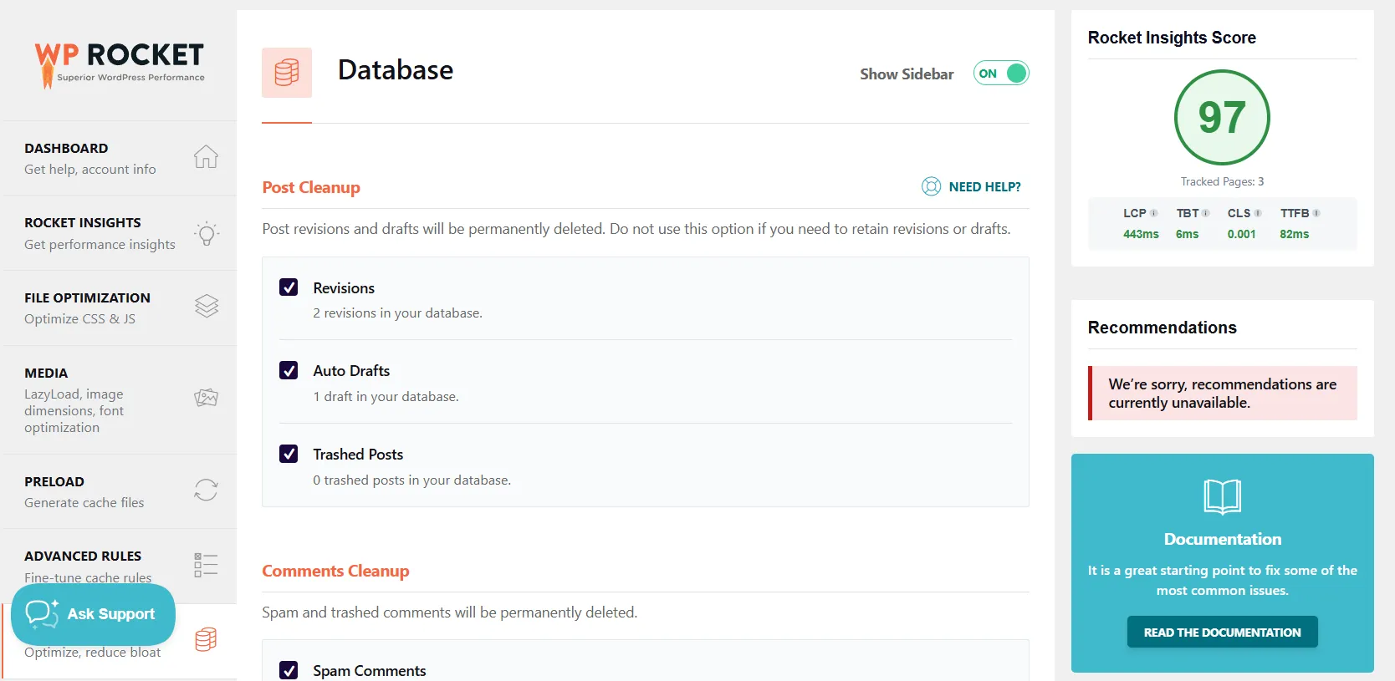
Task: Click the WP Rocket logo
Action: (x=120, y=65)
